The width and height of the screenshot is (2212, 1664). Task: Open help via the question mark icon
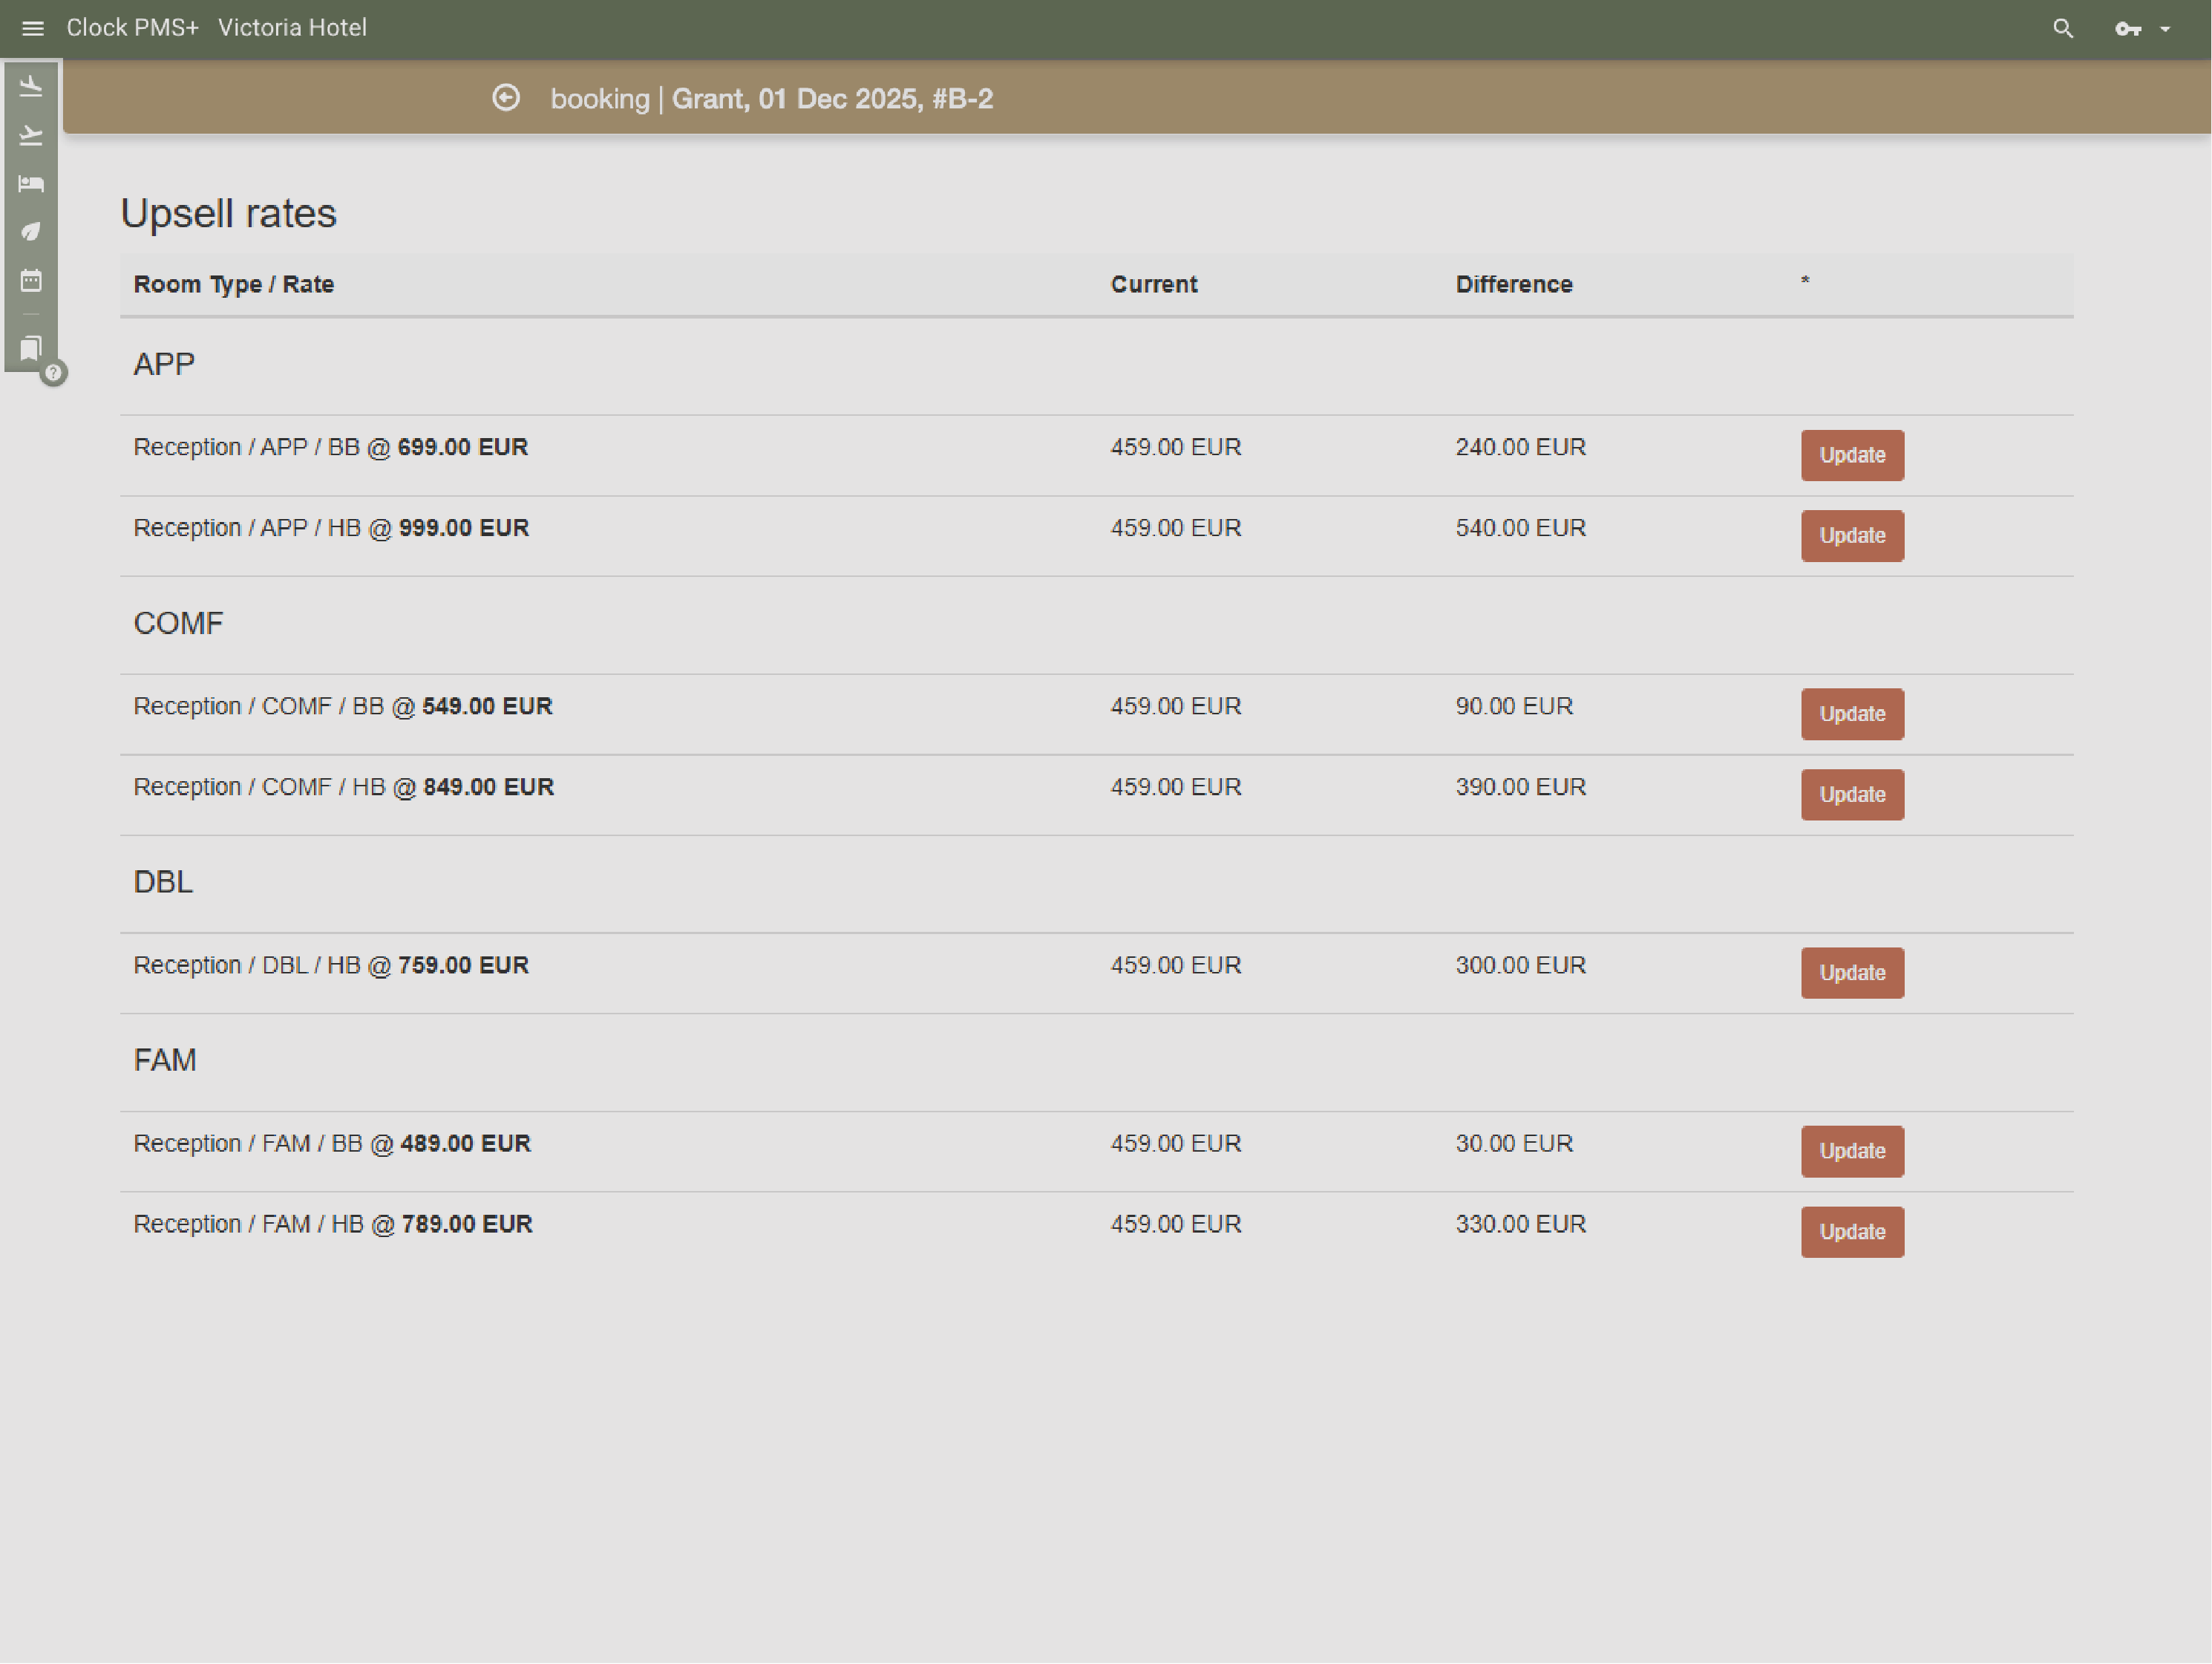click(x=53, y=373)
